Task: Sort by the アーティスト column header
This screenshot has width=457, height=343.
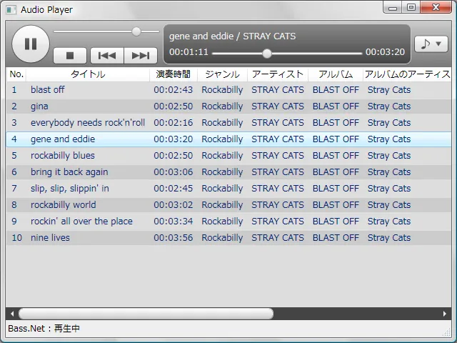Action: point(278,74)
